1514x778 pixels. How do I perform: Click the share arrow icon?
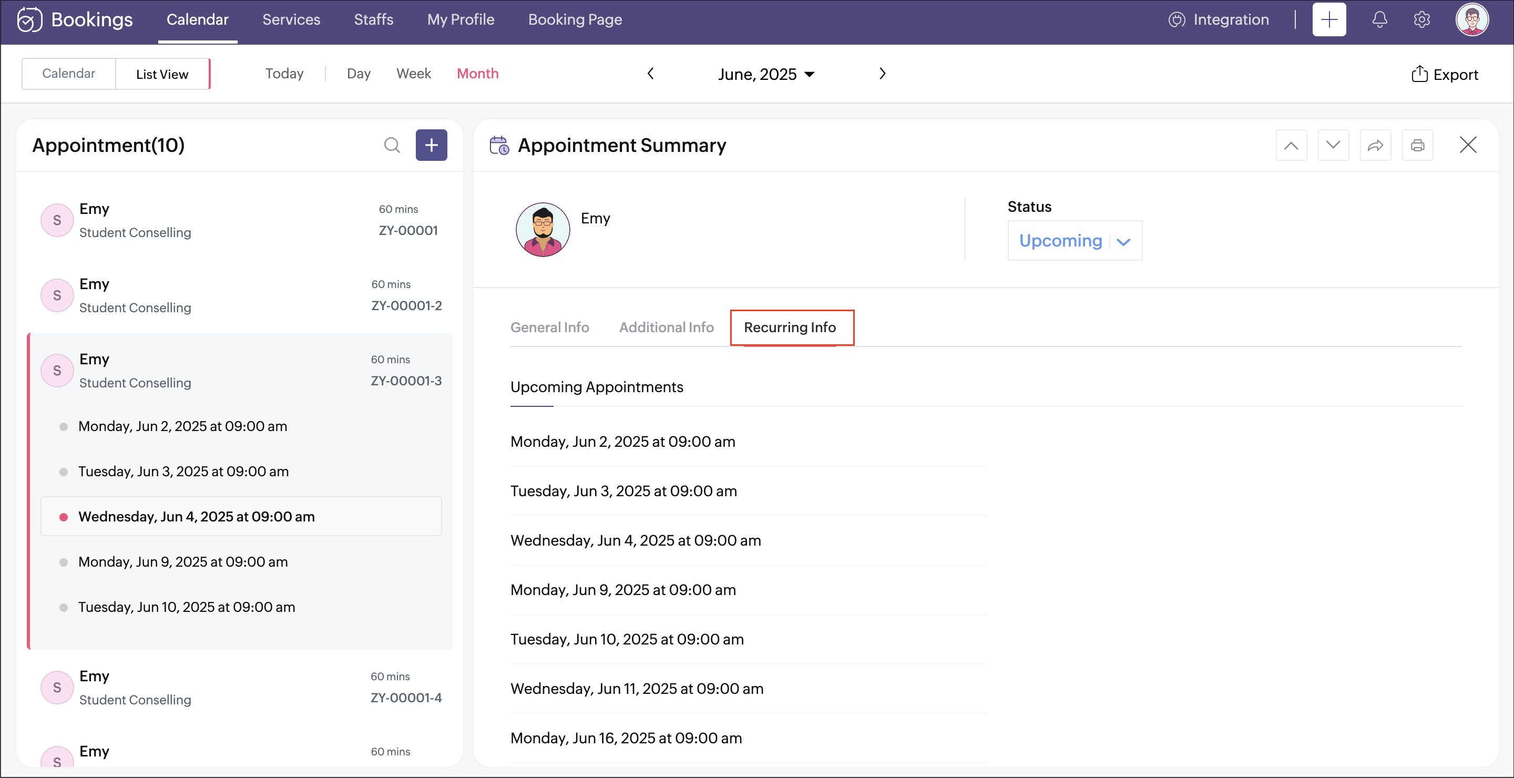[1375, 145]
